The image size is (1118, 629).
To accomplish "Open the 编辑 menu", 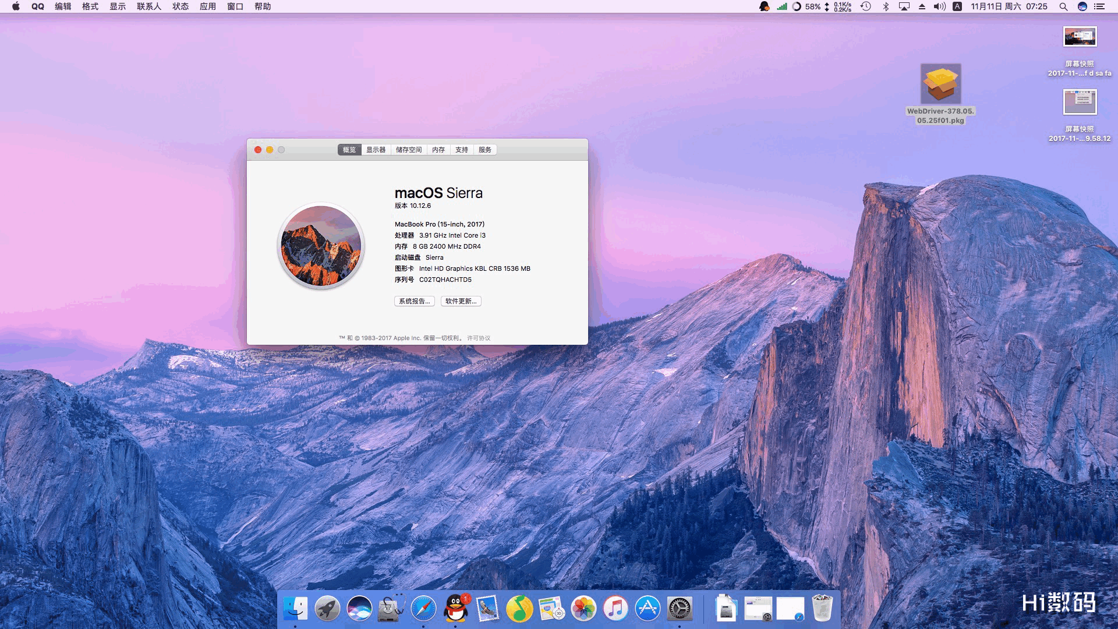I will point(63,6).
